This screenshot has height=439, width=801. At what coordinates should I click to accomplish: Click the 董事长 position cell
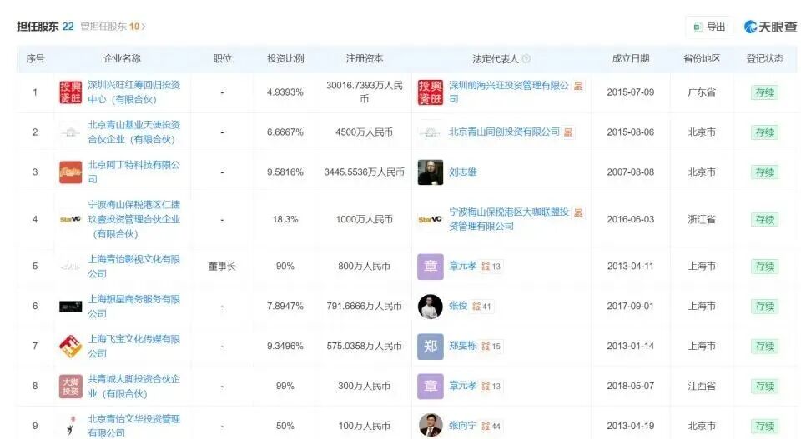(x=222, y=267)
